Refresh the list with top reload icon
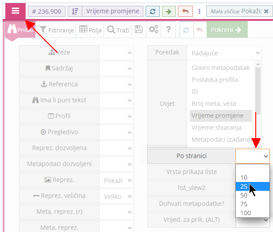The width and height of the screenshot is (273, 232). [153, 12]
